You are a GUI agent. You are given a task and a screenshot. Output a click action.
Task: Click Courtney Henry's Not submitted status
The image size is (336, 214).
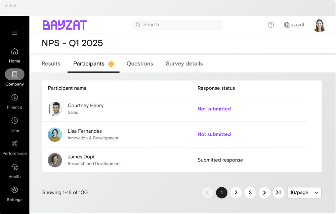pos(214,109)
